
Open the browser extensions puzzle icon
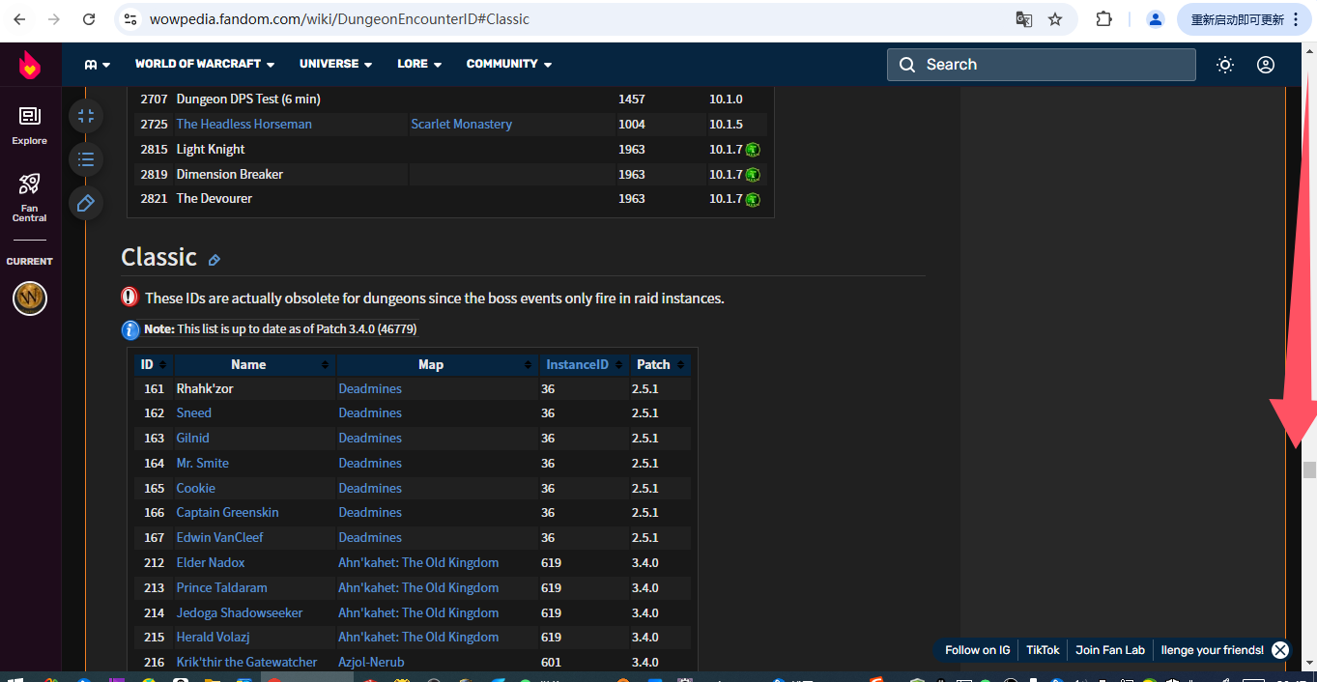(x=1103, y=19)
